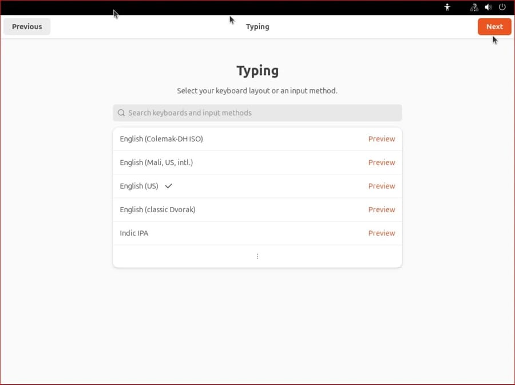Viewport: 515px width, 385px height.
Task: Expand more layouts with three-dot row
Action: [257, 256]
